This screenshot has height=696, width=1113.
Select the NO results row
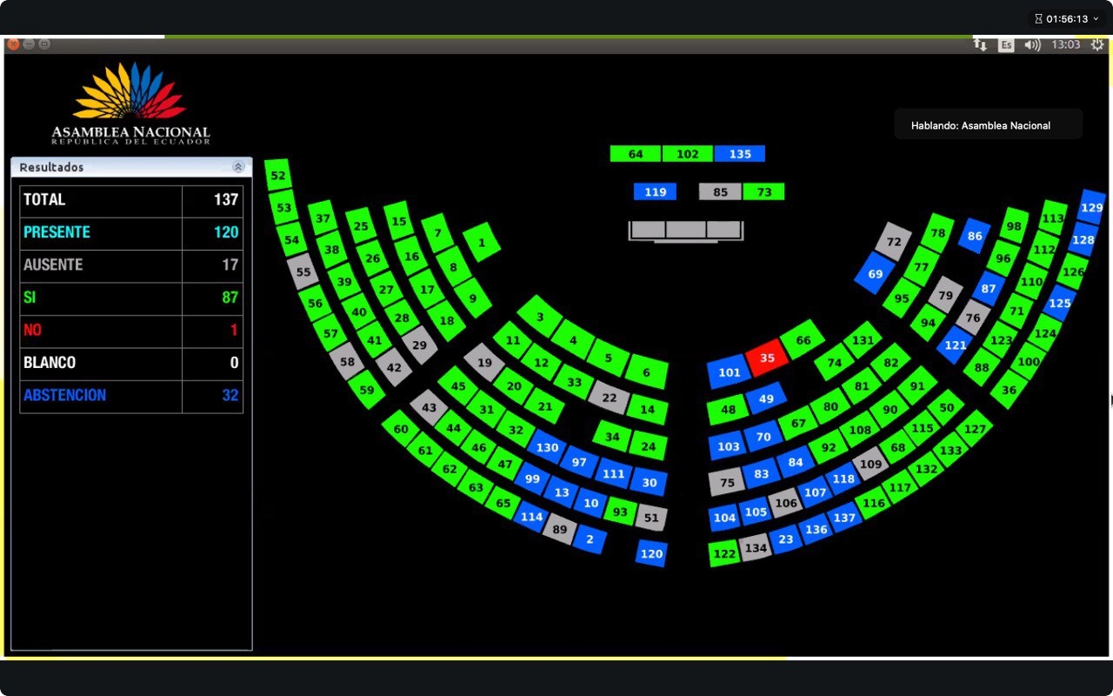pos(131,331)
